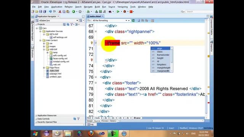Image resolution: width=244 pixels, height=137 pixels.
Task: Click the iframe breadcrumb item
Action: [x=137, y=118]
